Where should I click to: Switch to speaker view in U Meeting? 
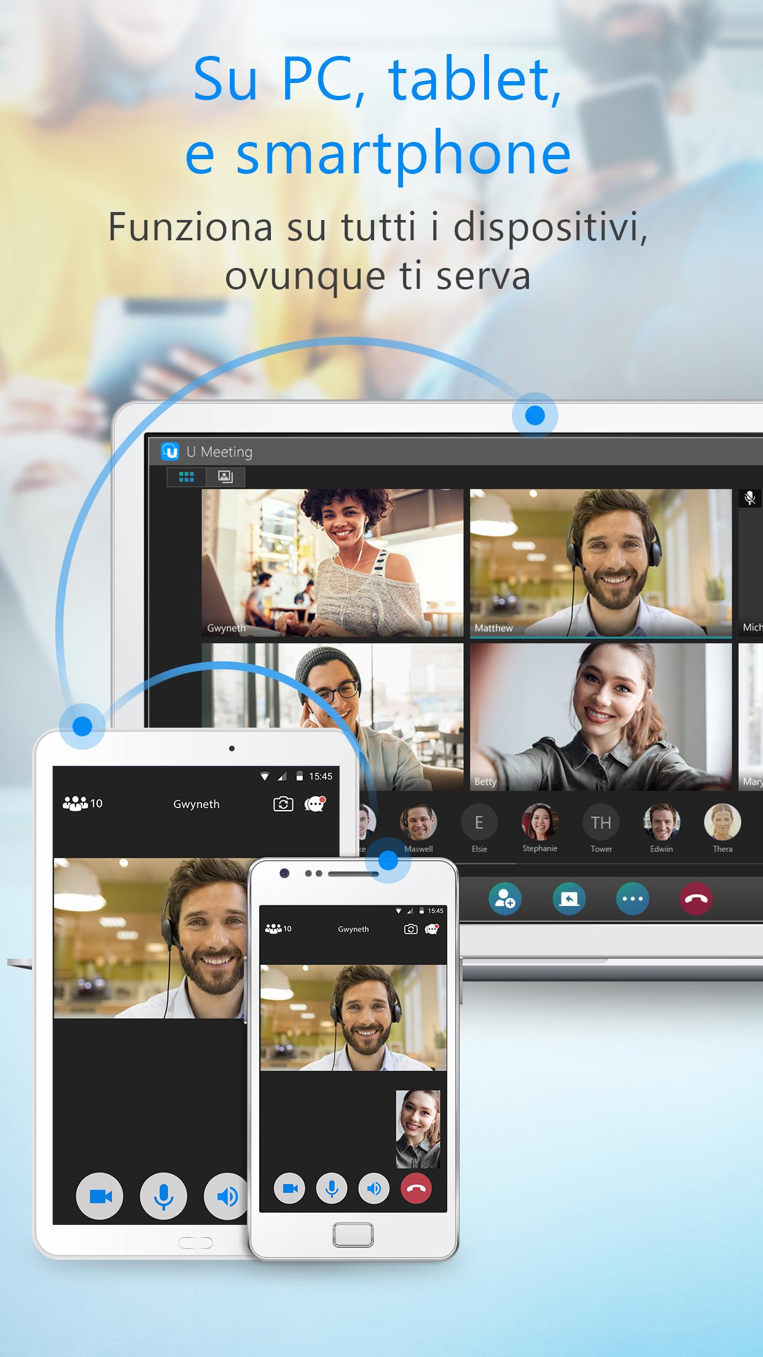pos(225,477)
